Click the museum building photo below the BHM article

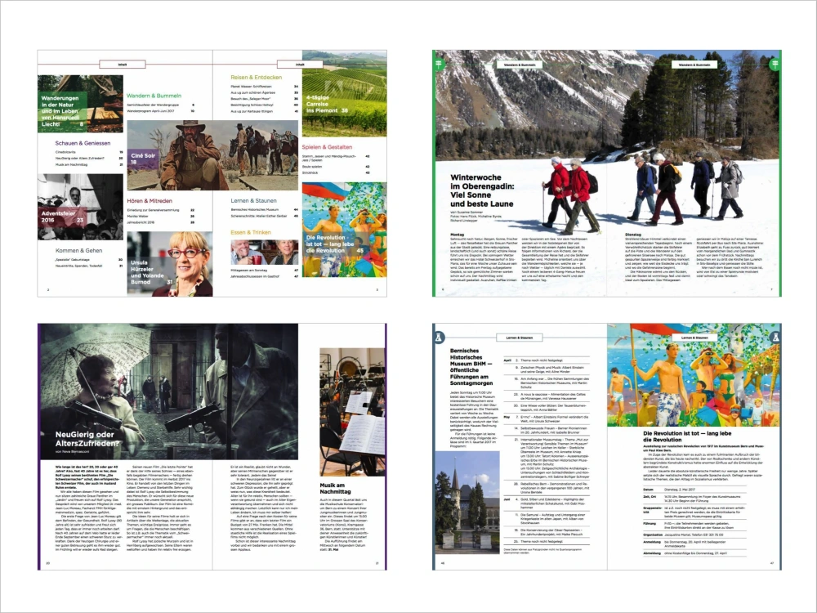tap(467, 502)
